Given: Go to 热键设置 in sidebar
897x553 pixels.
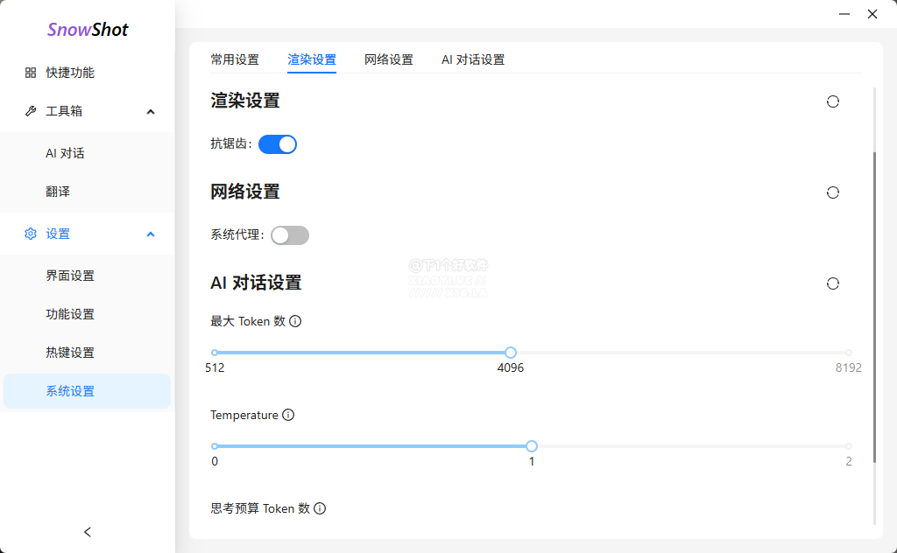Looking at the screenshot, I should 70,353.
